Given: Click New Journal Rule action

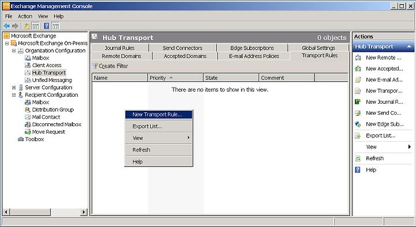Looking at the screenshot, I should [x=384, y=102].
